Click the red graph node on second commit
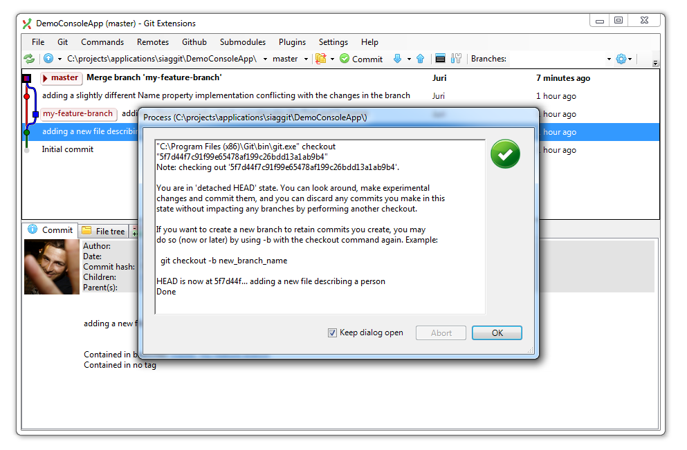Viewport: 687px width, 450px height. 27,96
